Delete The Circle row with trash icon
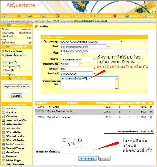Viewport: 157px width, 167px height. [x=151, y=107]
